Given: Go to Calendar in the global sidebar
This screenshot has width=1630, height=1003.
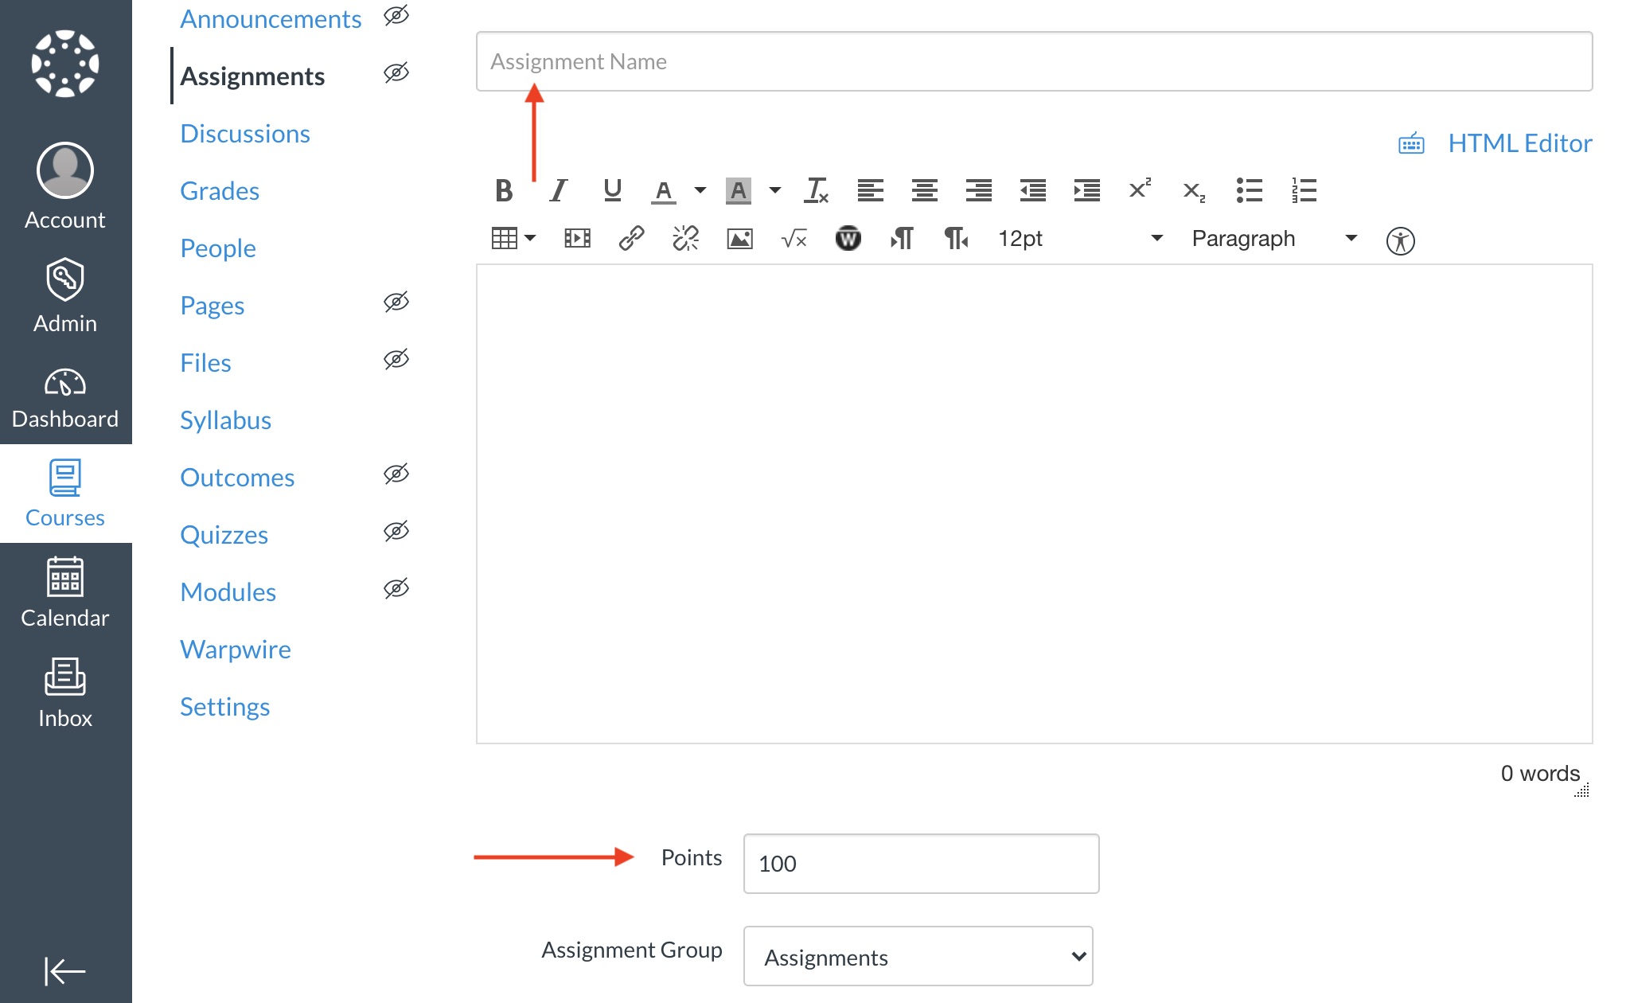Looking at the screenshot, I should point(65,593).
